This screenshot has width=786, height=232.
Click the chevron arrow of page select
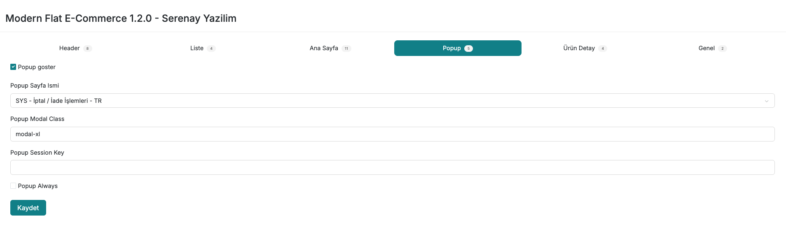tap(766, 101)
